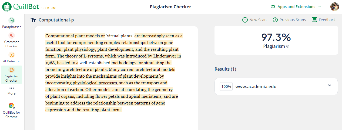Edit the document title Computational-p
The height and width of the screenshot is (130, 342).
[56, 20]
